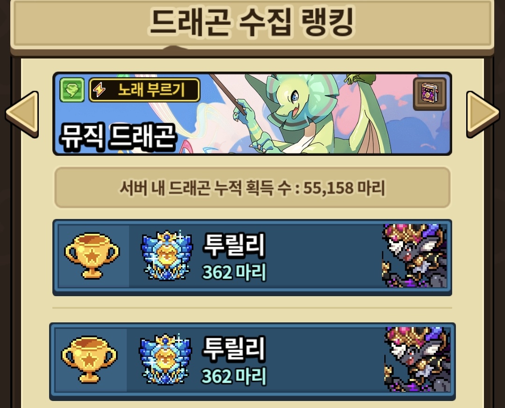Tap the green gem attribute icon
This screenshot has height=408, width=505.
tap(72, 90)
